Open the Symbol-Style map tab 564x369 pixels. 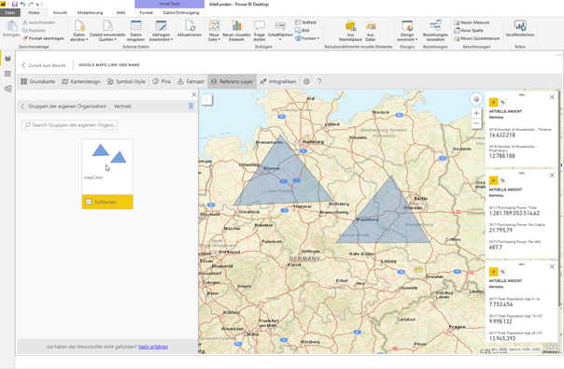[126, 81]
